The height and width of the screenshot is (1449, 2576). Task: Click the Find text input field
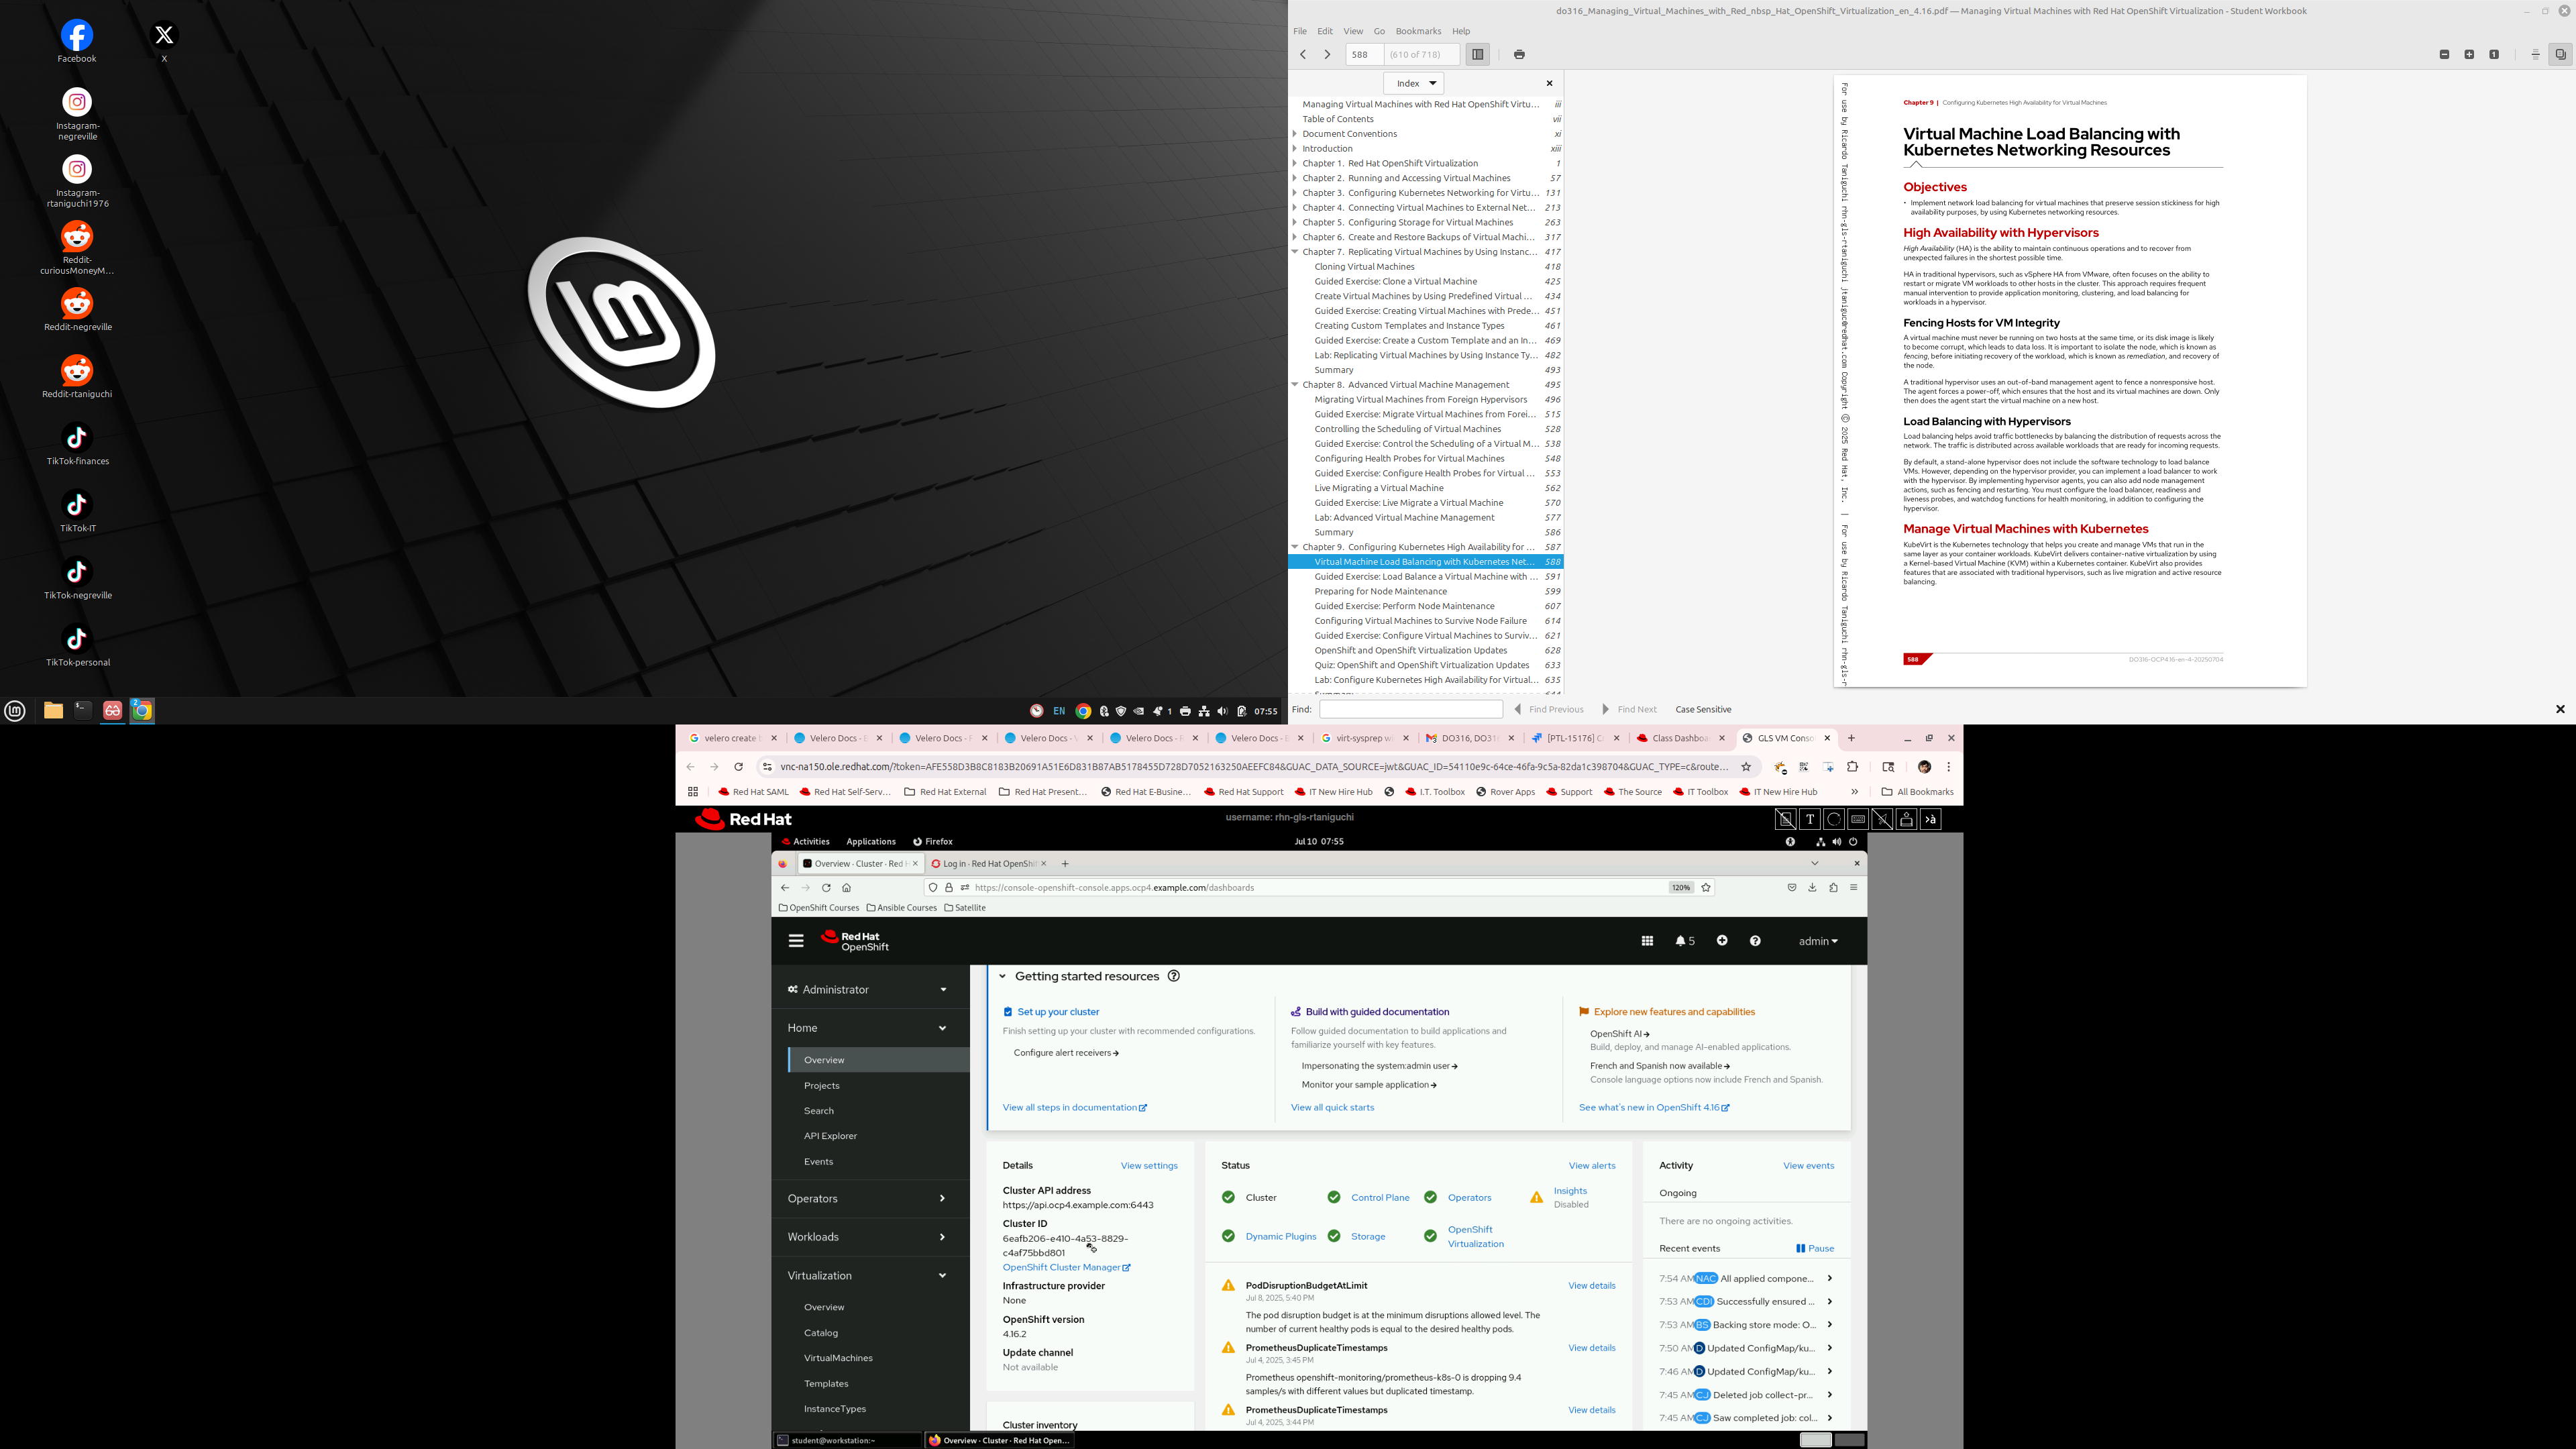click(1410, 709)
